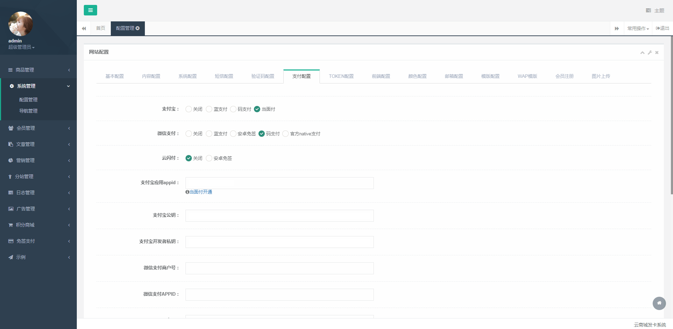
Task: Select 蓝支付 option for 支付宝
Action: pos(209,109)
